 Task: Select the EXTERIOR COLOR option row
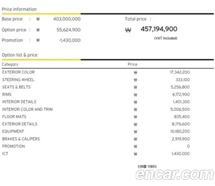point(18,72)
